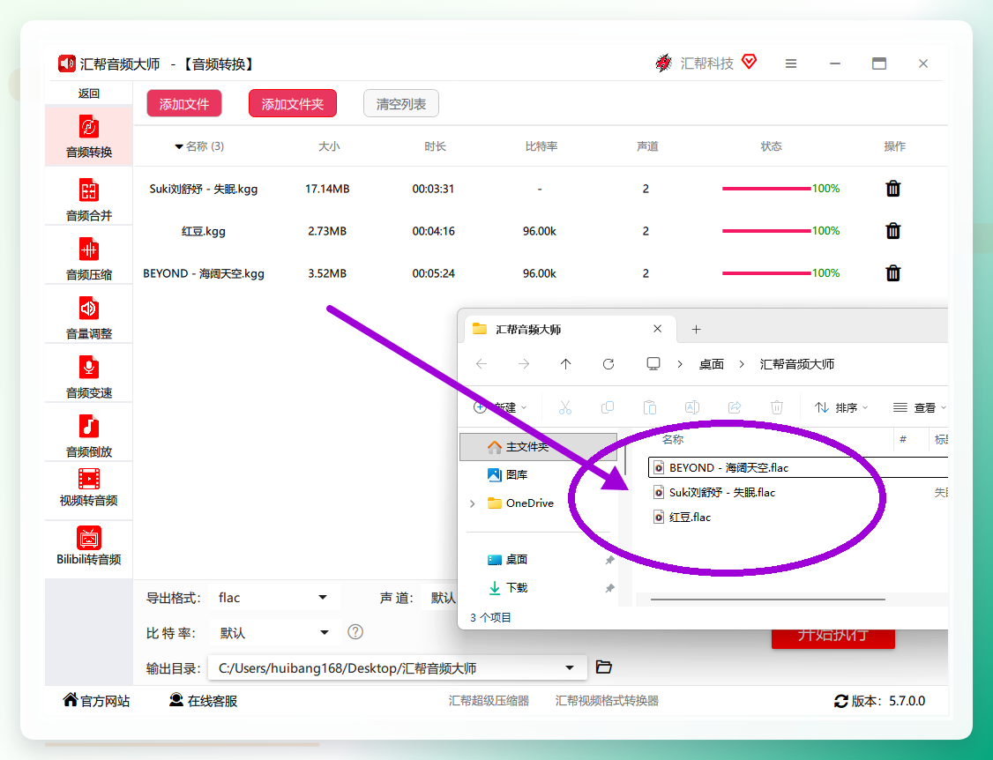993x760 pixels.
Task: Open the 声道 默认 dropdown
Action: click(439, 597)
